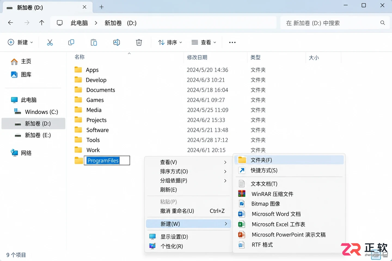Create an RTF 格式 document
The width and height of the screenshot is (392, 261).
pyautogui.click(x=289, y=245)
